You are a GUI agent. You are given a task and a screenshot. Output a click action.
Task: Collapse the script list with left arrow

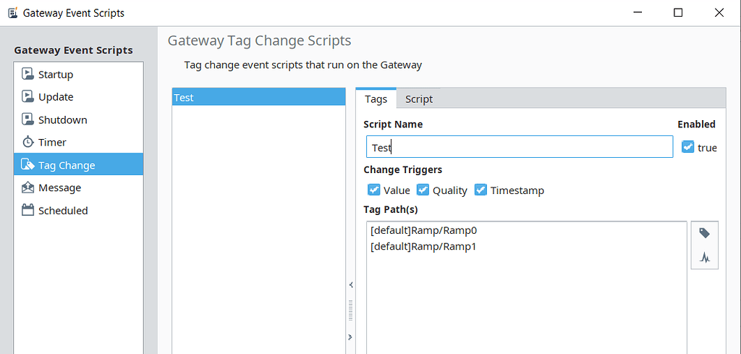click(350, 285)
